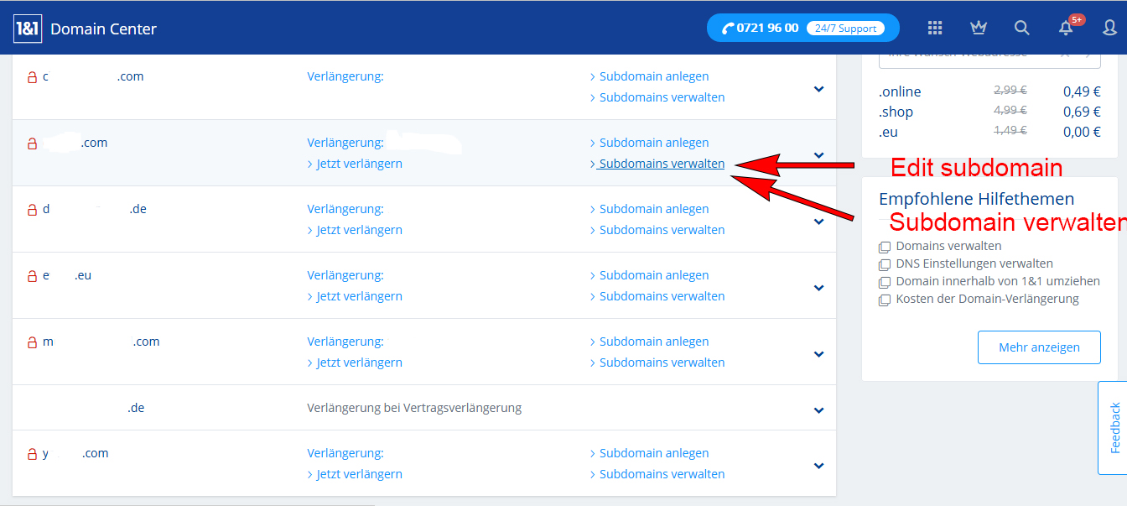Expand the Verlängerung bei Vertragsverlängerung row
This screenshot has height=506, width=1127.
click(818, 410)
